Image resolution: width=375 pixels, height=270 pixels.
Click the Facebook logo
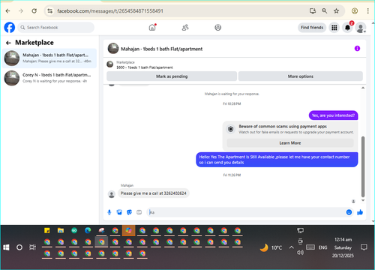[x=10, y=27]
